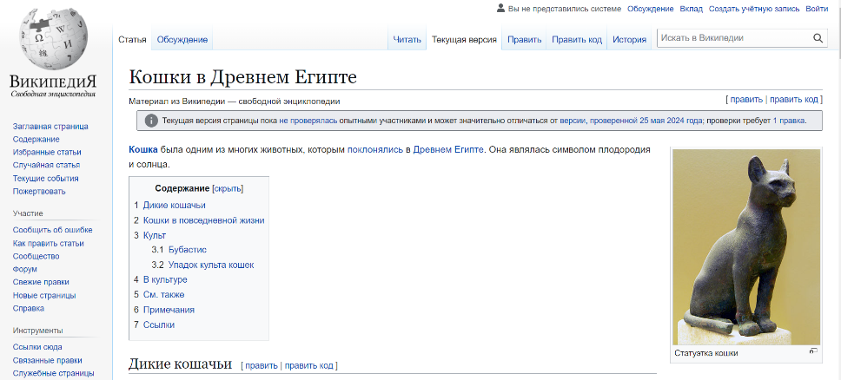Open Случайная статья

(x=46, y=165)
